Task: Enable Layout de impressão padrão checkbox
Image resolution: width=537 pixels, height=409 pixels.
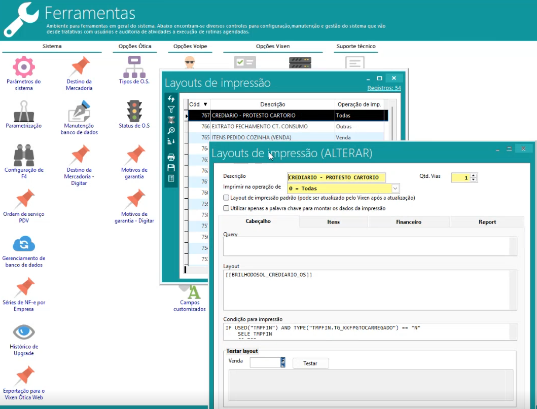Action: (226, 198)
